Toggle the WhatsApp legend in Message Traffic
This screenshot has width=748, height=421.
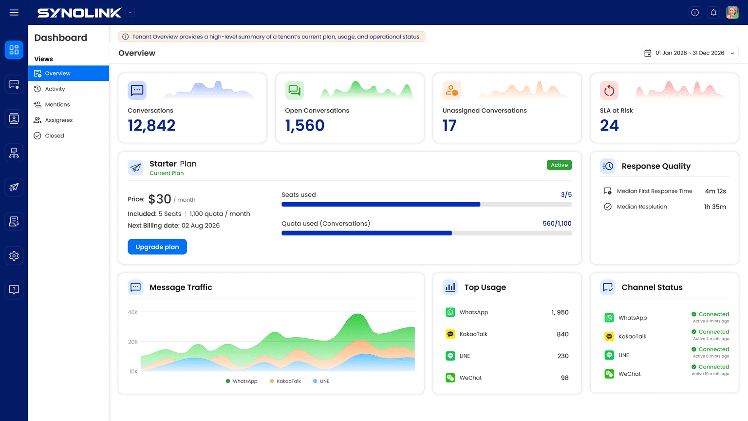[x=242, y=381]
